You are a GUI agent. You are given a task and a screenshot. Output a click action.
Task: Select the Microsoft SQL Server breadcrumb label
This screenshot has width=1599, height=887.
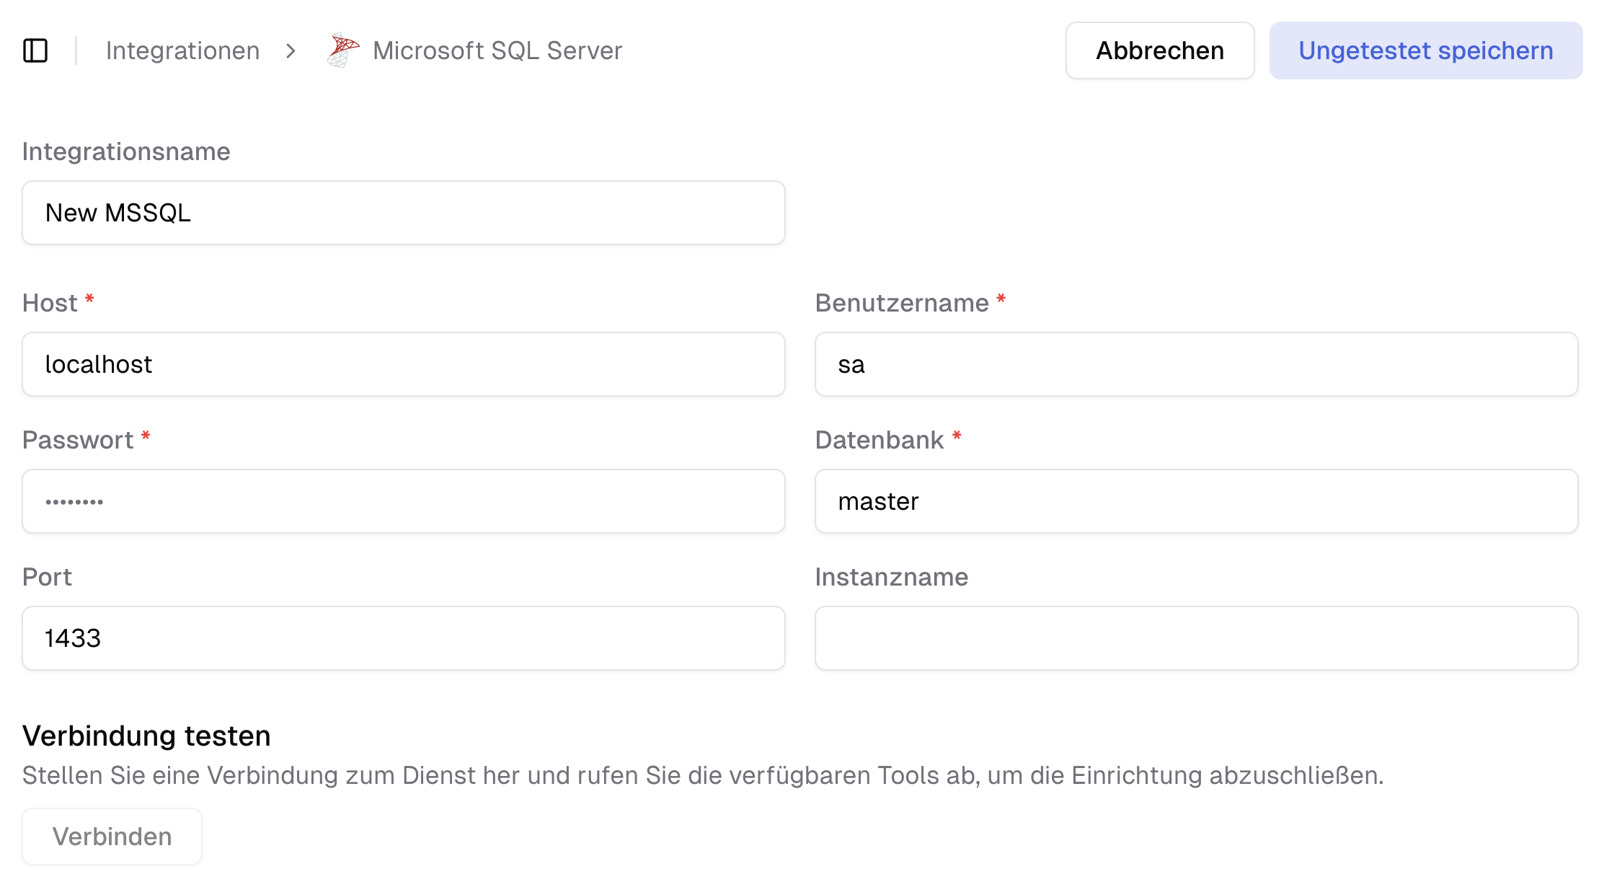click(x=497, y=50)
